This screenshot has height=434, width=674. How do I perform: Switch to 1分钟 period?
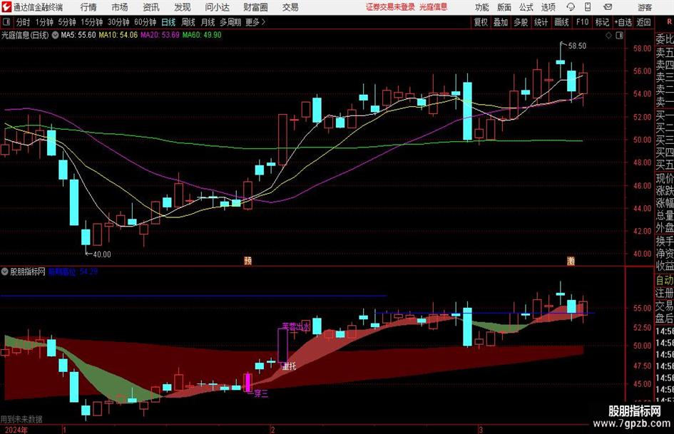pos(44,22)
